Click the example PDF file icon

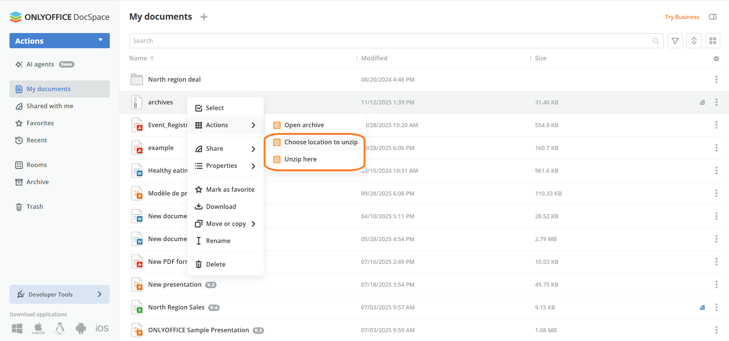pyautogui.click(x=137, y=148)
